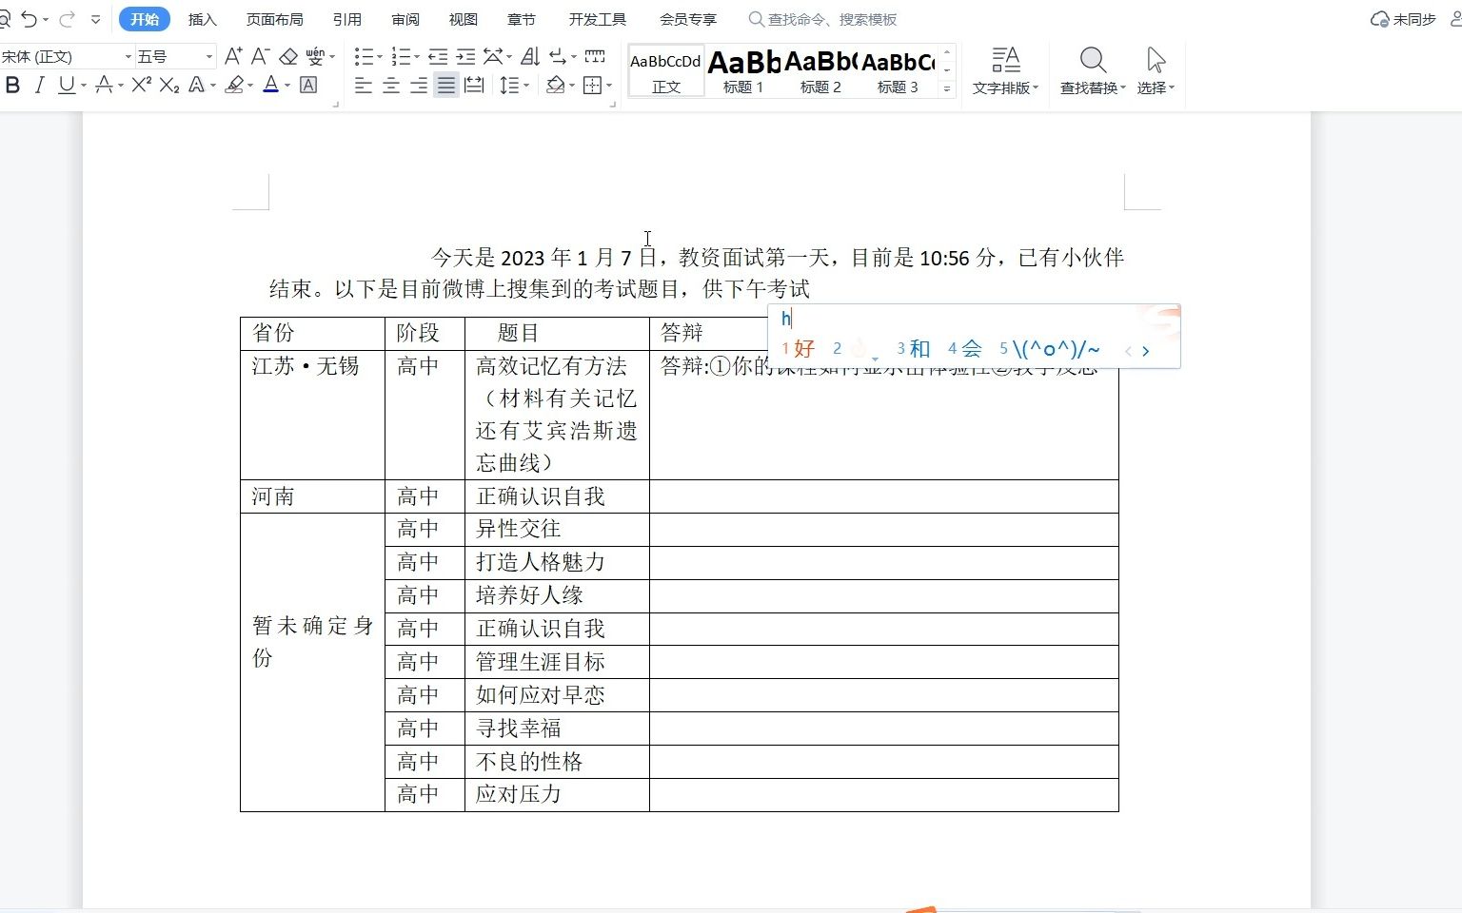1462x913 pixels.
Task: Click the show paragraph marks icon
Action: pyautogui.click(x=559, y=57)
